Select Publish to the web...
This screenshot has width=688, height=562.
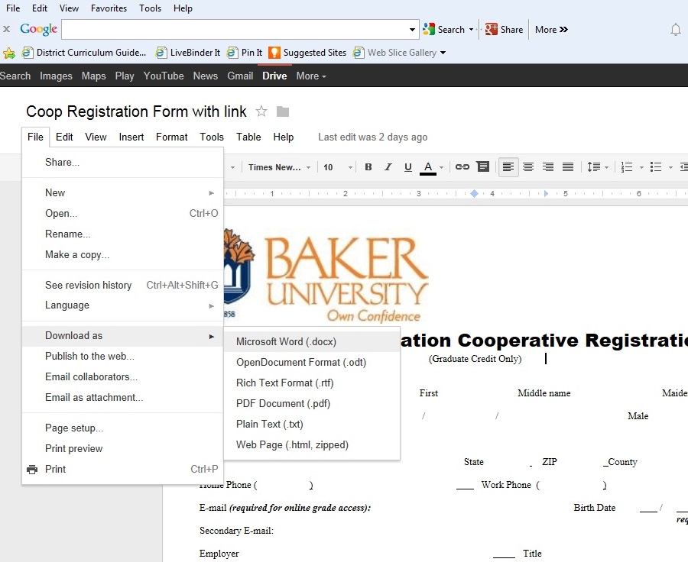pyautogui.click(x=123, y=357)
